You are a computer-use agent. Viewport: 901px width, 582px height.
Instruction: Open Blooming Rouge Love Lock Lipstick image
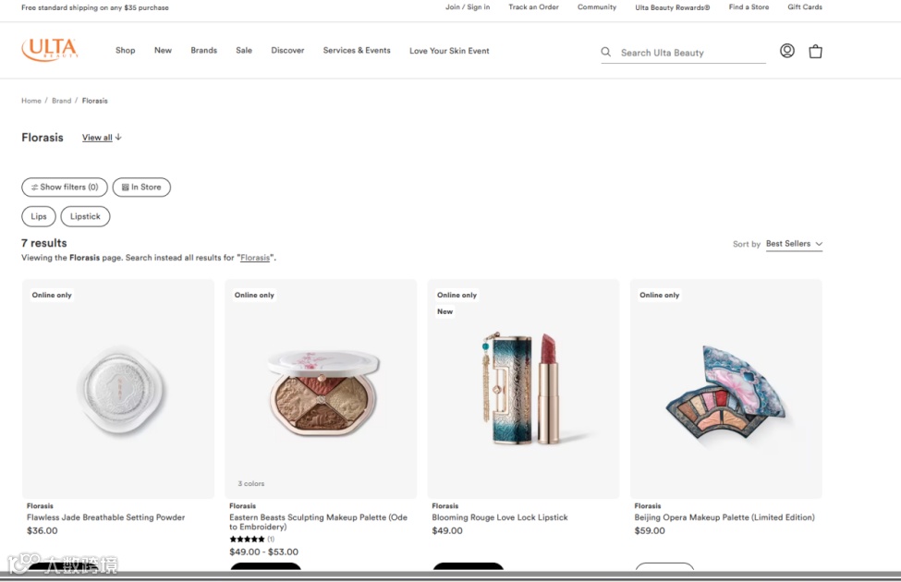pyautogui.click(x=523, y=389)
